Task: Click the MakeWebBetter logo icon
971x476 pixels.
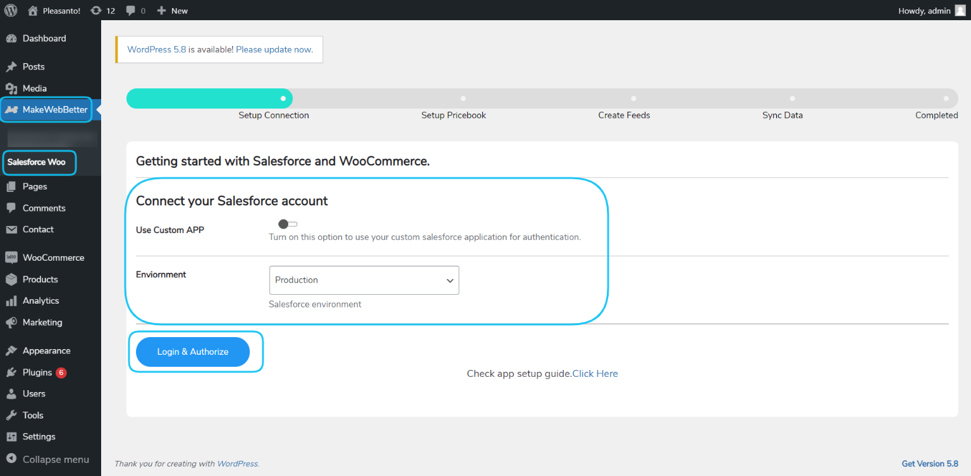Action: coord(11,110)
